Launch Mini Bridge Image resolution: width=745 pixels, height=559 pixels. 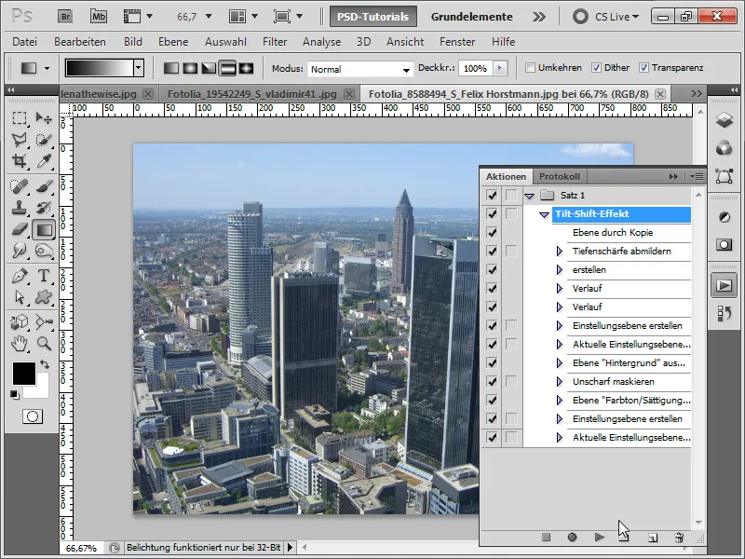[x=99, y=17]
